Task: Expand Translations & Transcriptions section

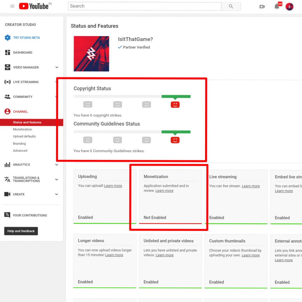Action: click(57, 179)
